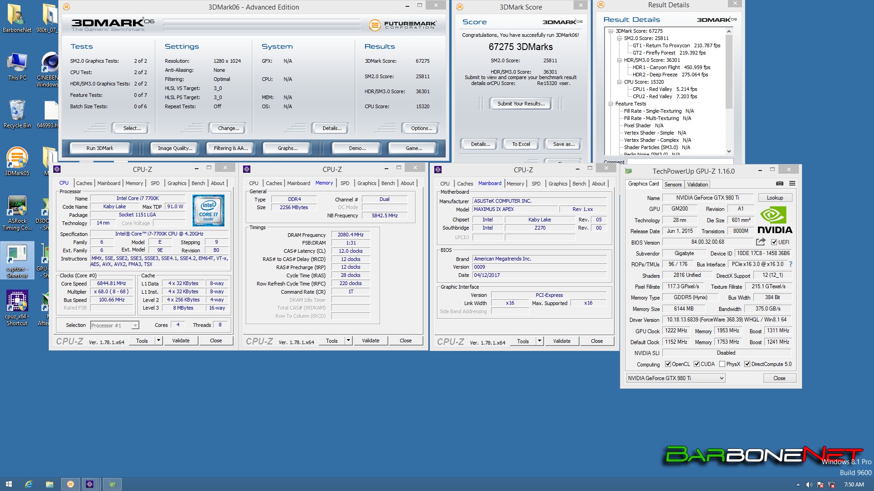Image resolution: width=874 pixels, height=491 pixels.
Task: Click Submit Your Results button
Action: coord(521,104)
